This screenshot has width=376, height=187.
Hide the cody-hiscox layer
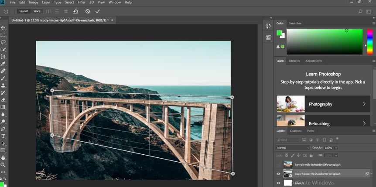tap(279, 174)
